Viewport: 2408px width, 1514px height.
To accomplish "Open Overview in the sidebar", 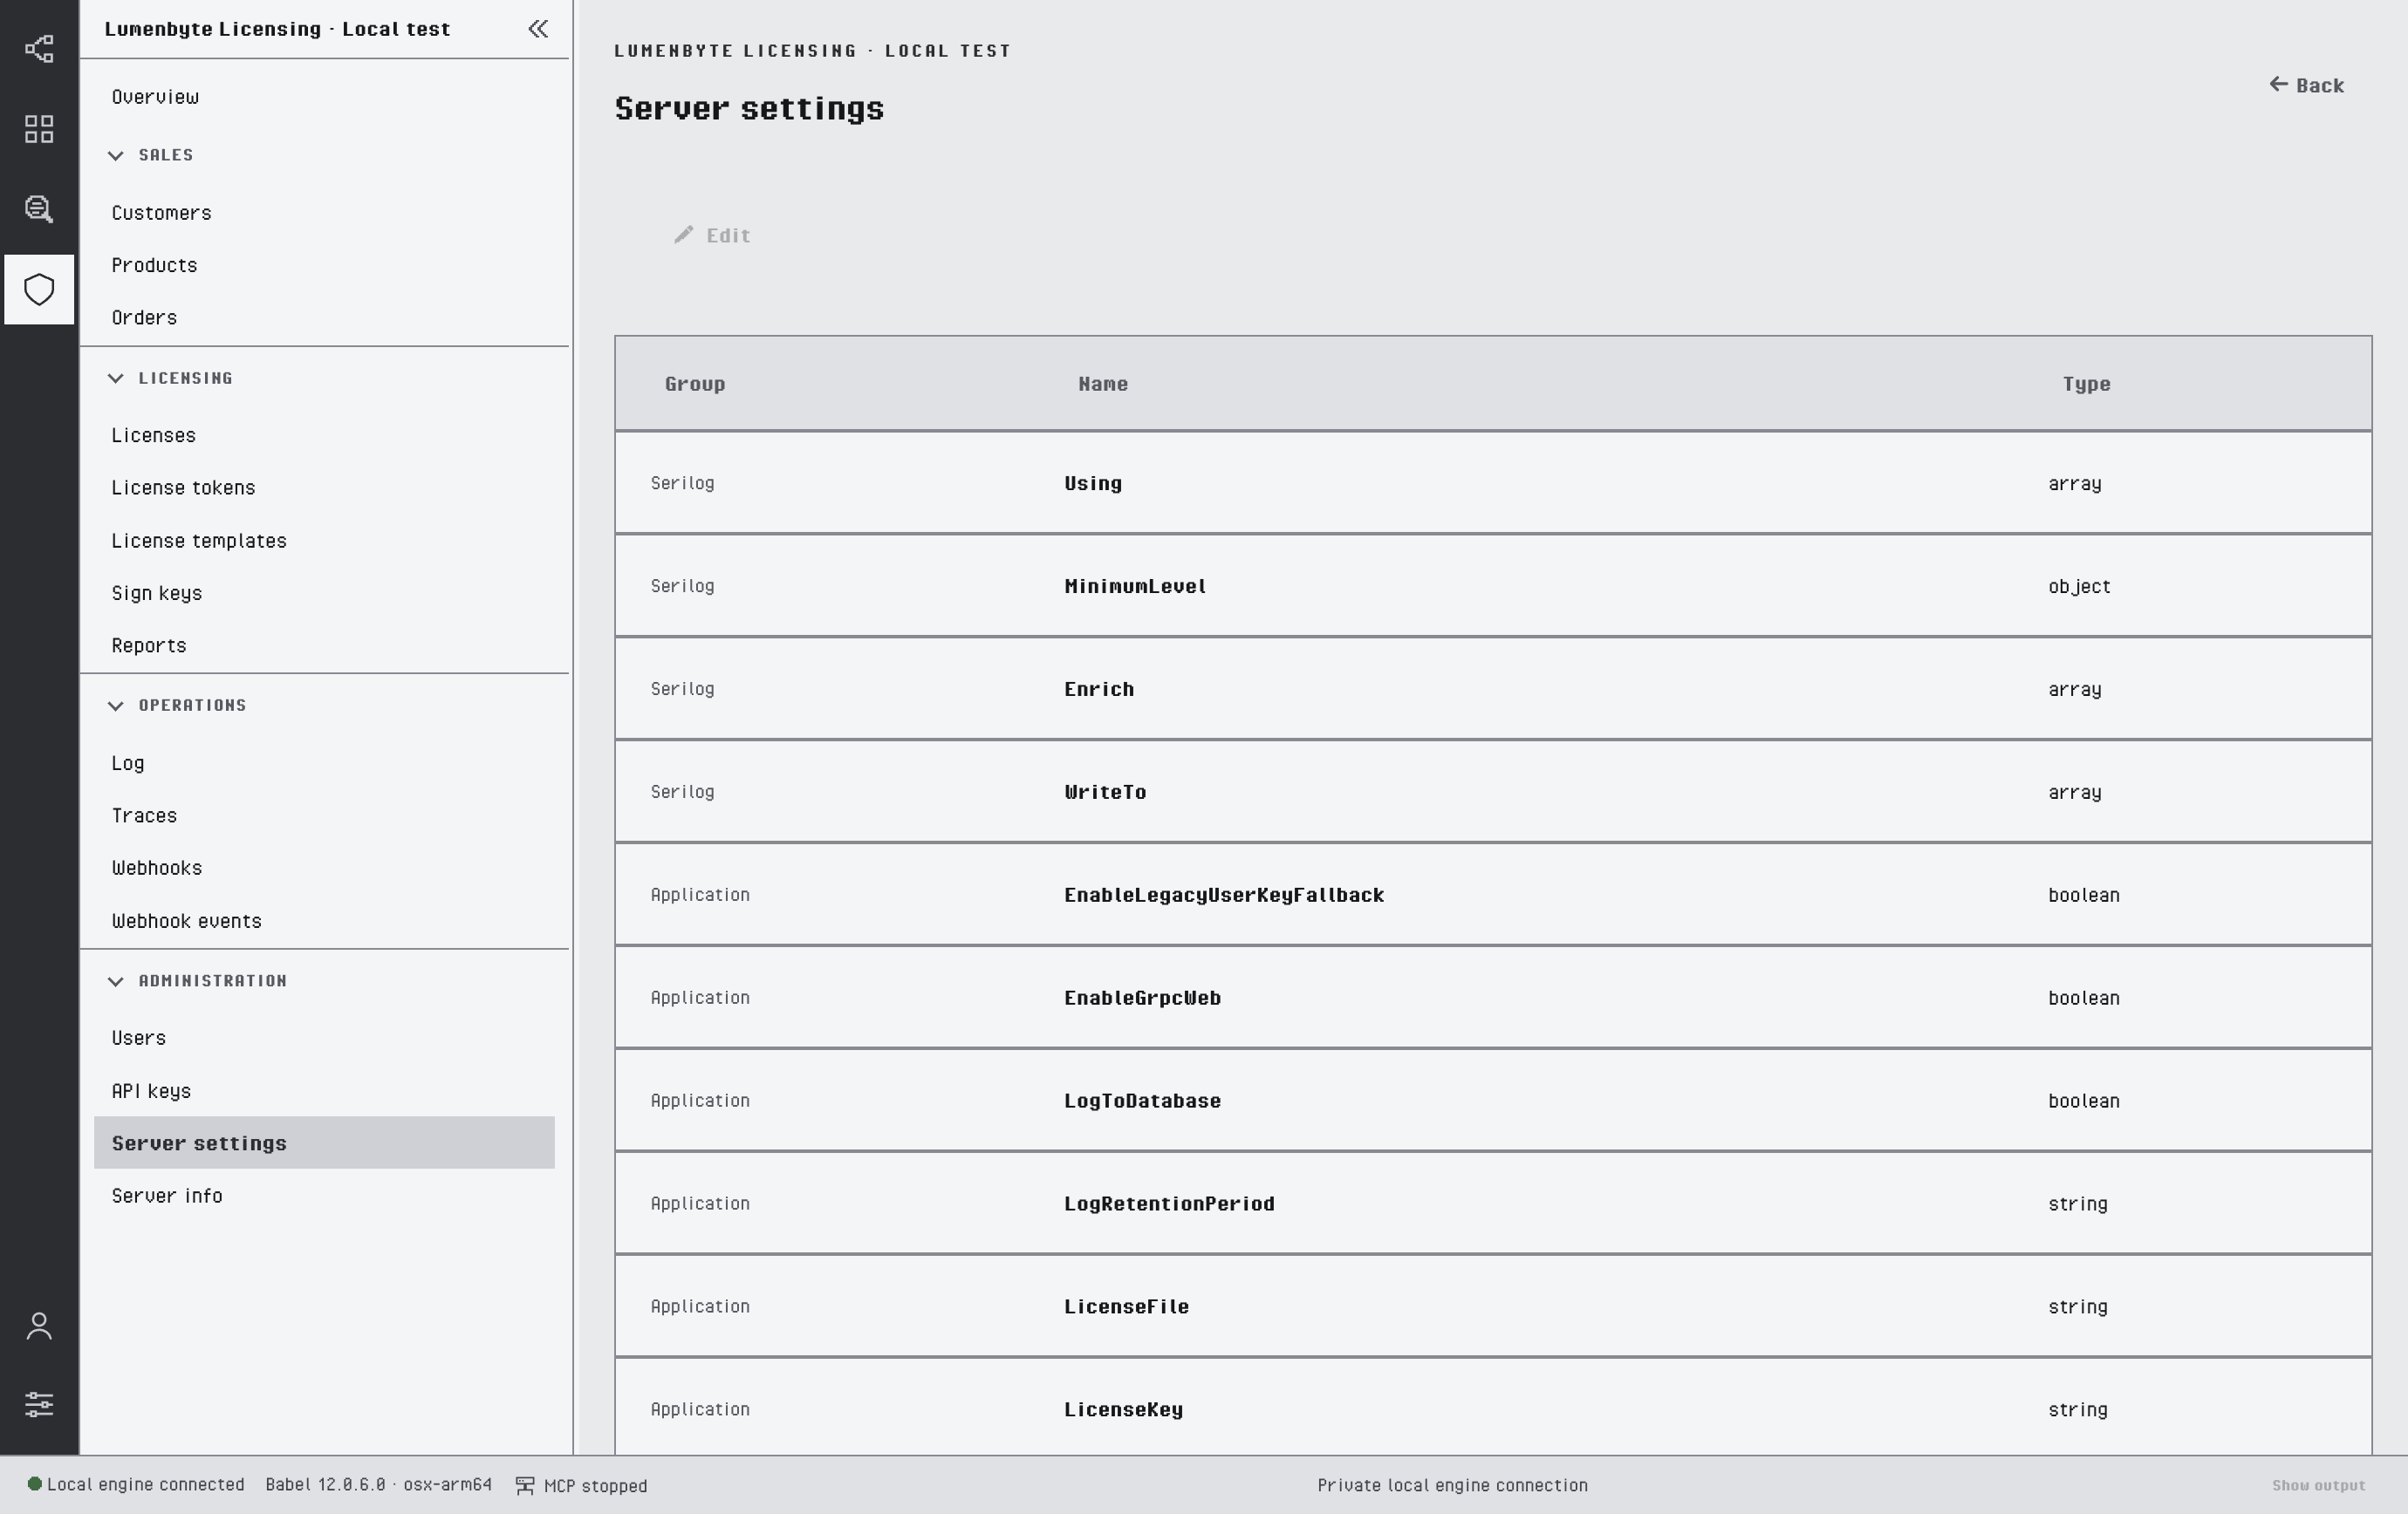I will (155, 97).
